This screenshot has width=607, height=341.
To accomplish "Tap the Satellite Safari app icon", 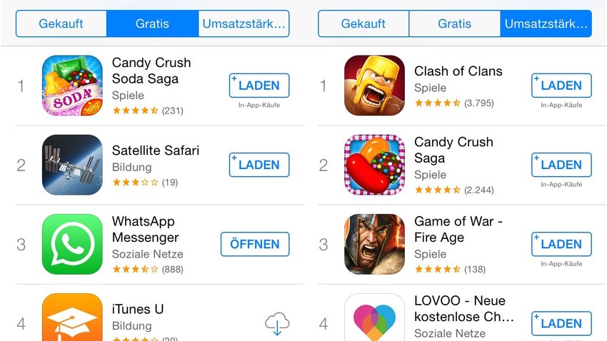I will coord(72,165).
